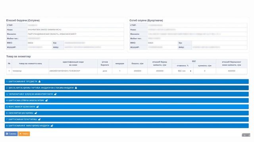Click the buyer's СТИР field
Image resolution: width=254 pixels, height=142 pixels.
197,25
